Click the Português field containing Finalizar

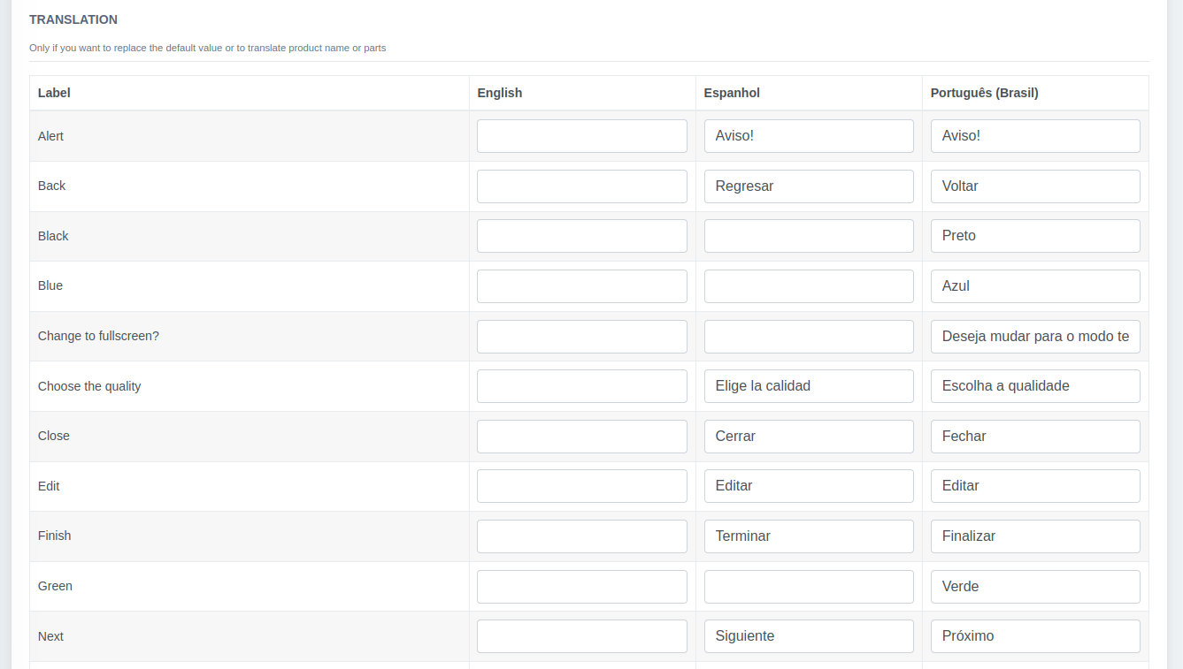(1035, 536)
